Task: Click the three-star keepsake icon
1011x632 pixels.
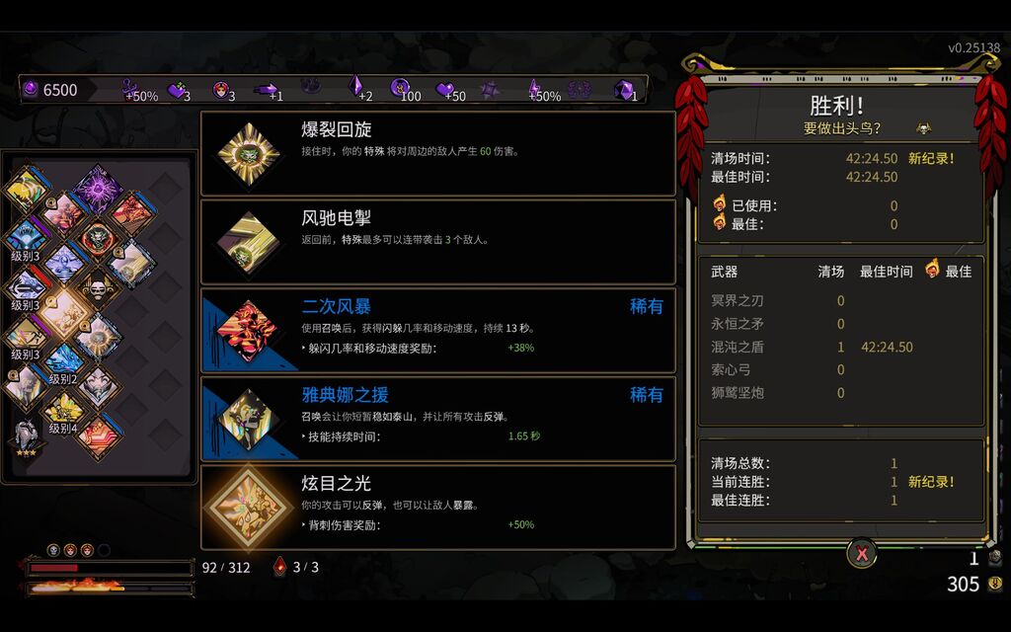Action: point(27,437)
